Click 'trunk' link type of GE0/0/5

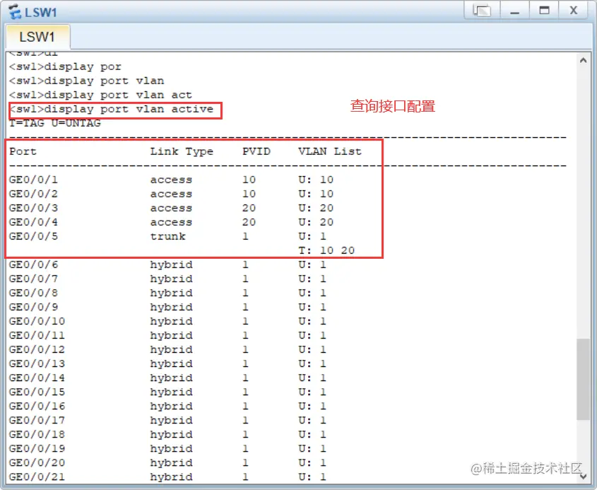coord(167,236)
